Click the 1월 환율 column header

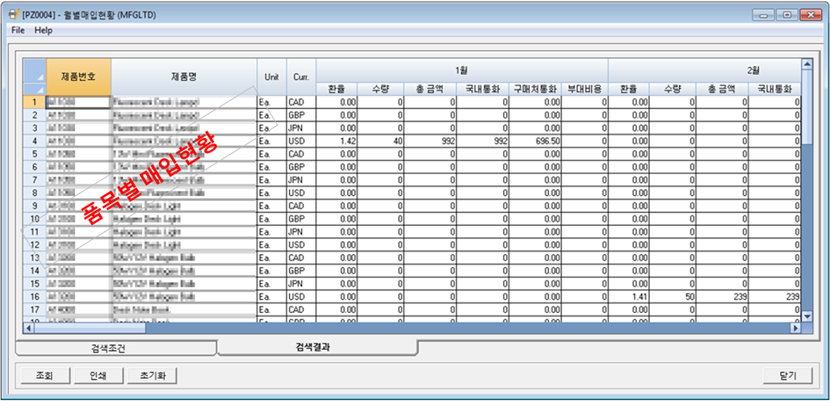coord(337,89)
